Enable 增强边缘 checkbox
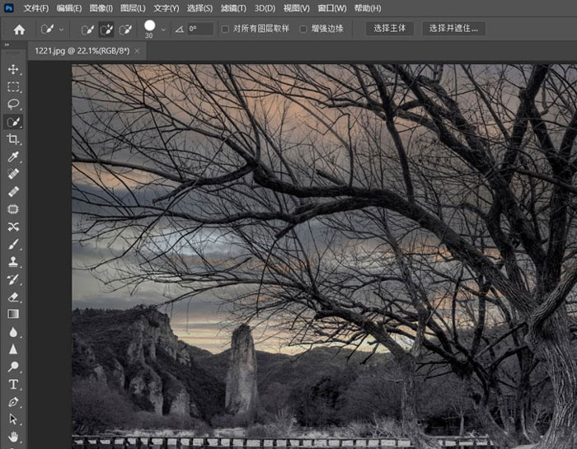The image size is (577, 449). [303, 29]
